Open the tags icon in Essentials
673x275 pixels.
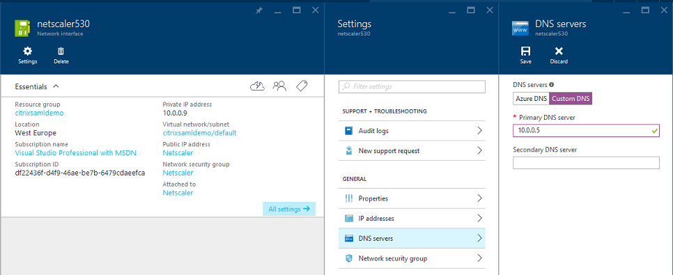[x=302, y=86]
